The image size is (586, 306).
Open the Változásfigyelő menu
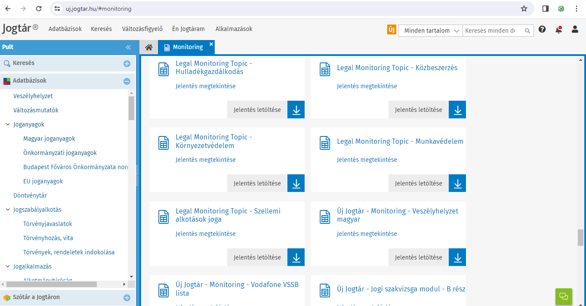142,29
